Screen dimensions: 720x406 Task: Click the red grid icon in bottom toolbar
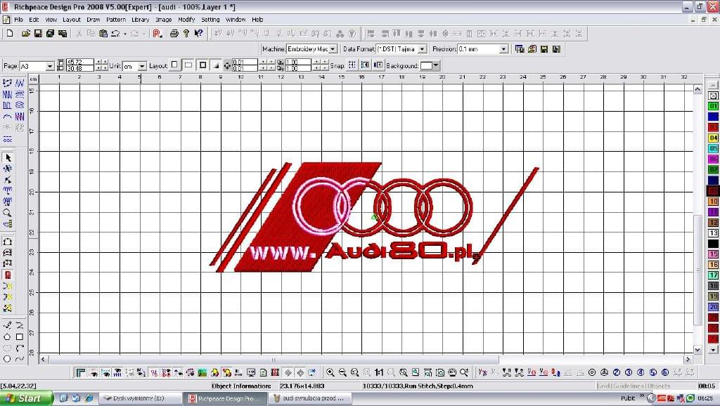275,372
